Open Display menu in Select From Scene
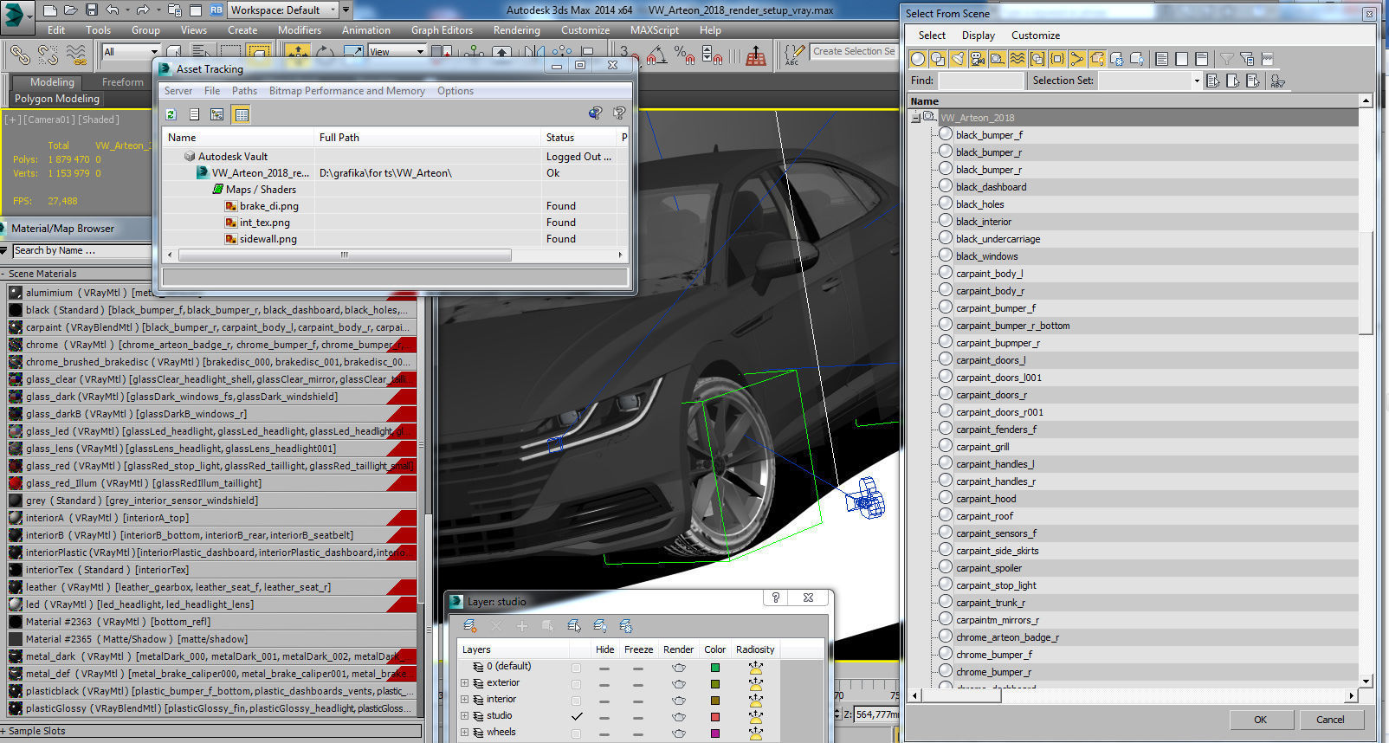Image resolution: width=1389 pixels, height=743 pixels. tap(979, 36)
